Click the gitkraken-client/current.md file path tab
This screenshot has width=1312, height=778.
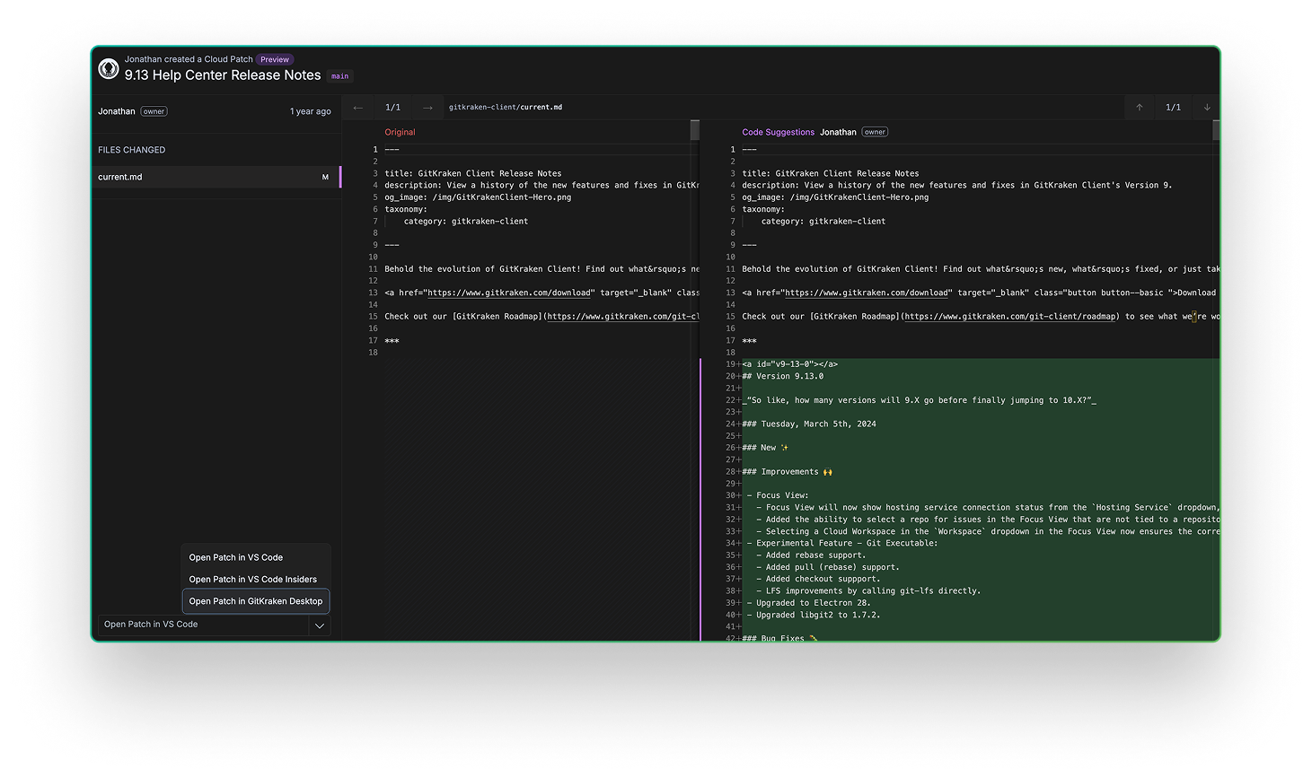click(506, 106)
